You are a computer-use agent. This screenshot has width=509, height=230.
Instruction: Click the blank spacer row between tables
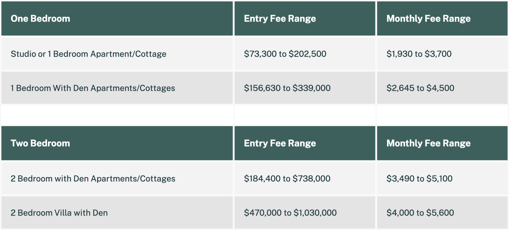[x=254, y=115]
